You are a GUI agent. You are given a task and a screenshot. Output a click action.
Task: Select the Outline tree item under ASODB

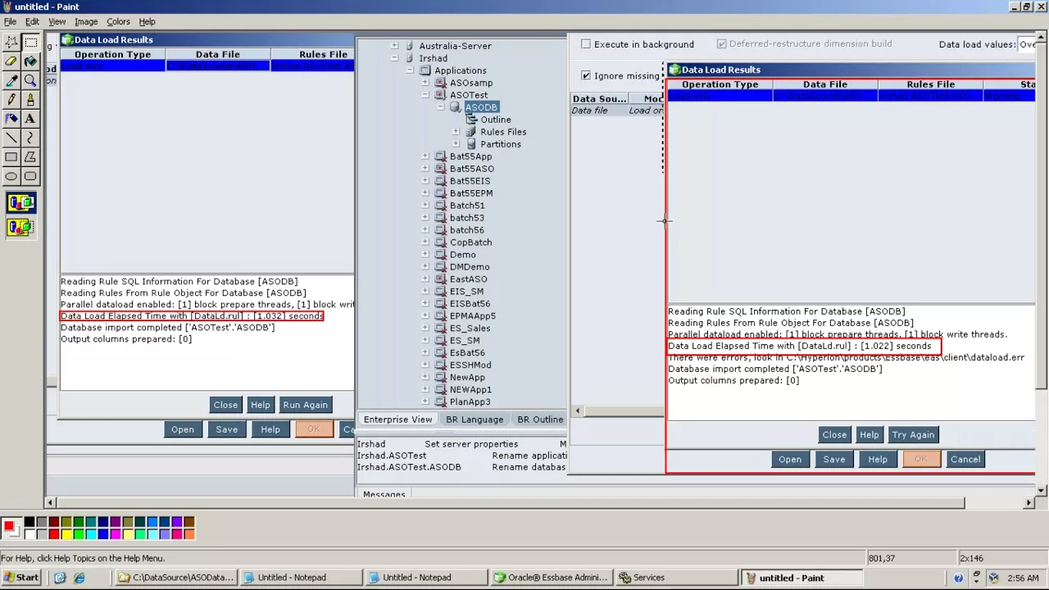[x=496, y=120]
